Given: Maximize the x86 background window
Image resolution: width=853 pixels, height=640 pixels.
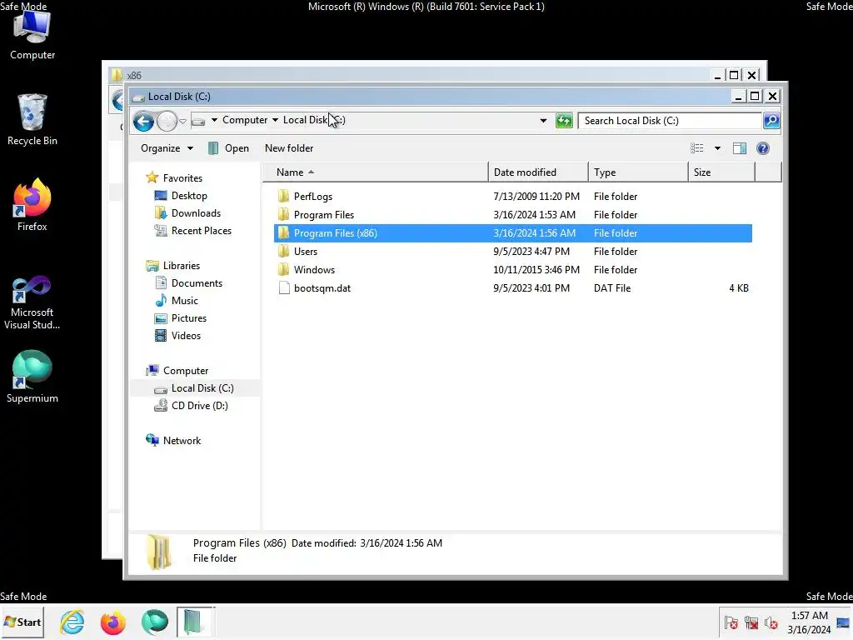Looking at the screenshot, I should 733,75.
